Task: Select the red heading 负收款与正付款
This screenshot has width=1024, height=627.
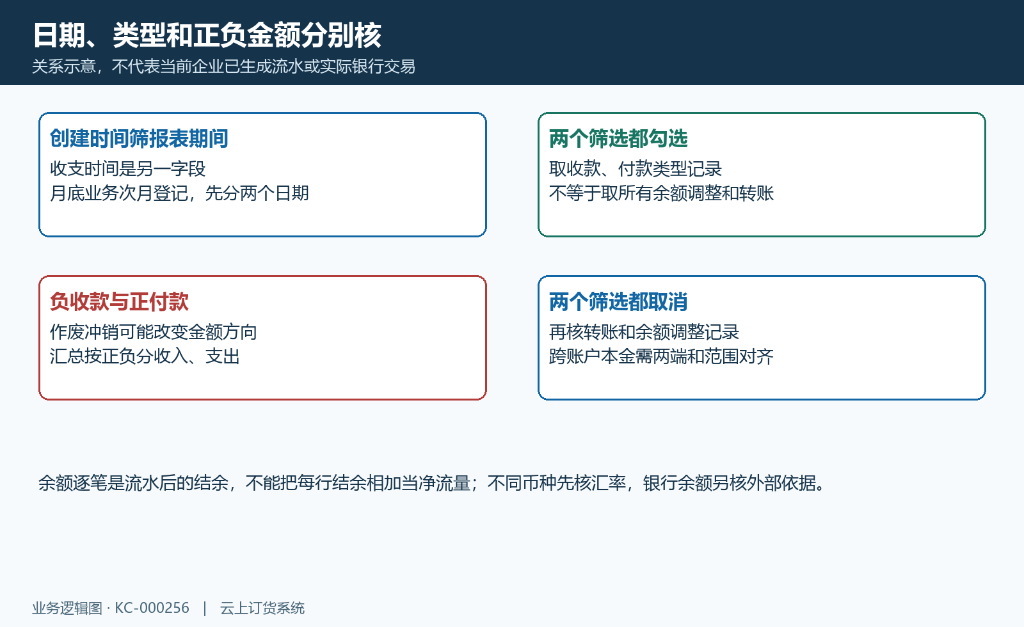Action: (119, 301)
